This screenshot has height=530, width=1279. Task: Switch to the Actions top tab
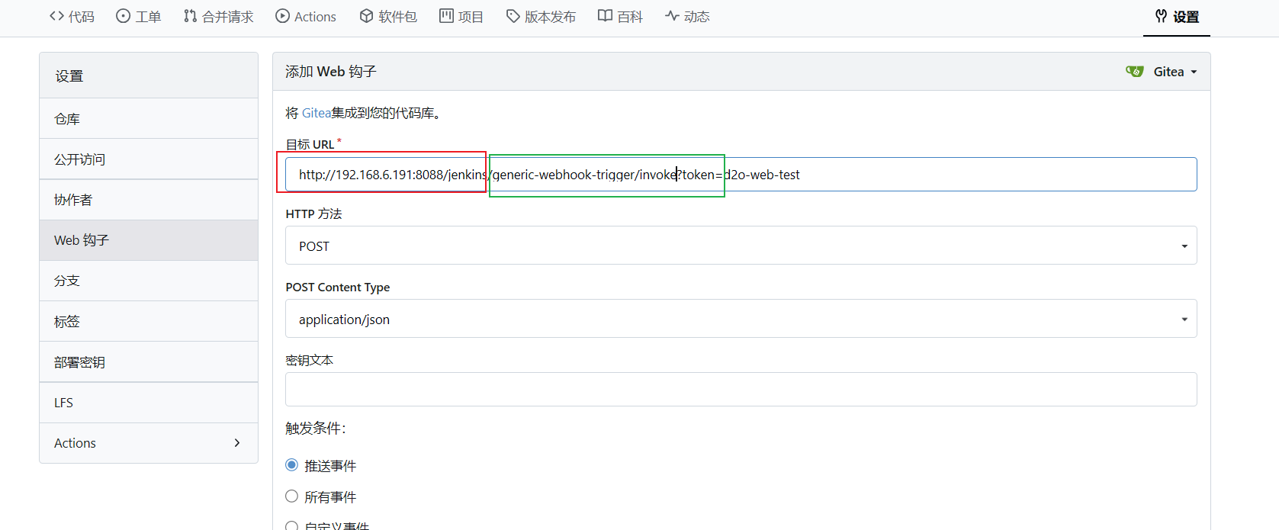pos(306,17)
